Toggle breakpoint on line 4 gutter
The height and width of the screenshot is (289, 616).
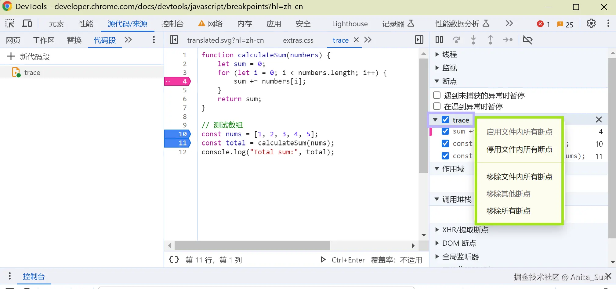[178, 81]
